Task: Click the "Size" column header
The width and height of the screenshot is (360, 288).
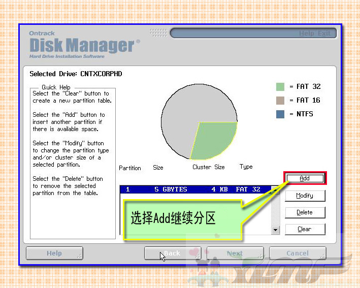Action: 158,168
